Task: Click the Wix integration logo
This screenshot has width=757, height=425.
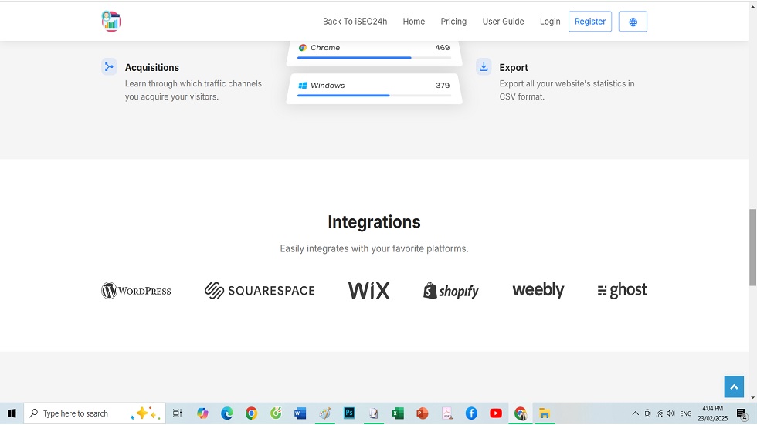Action: coord(368,291)
